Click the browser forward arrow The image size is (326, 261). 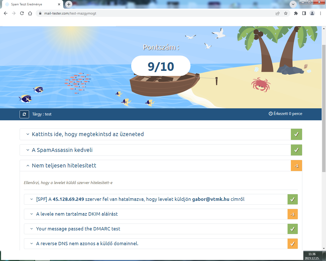click(x=14, y=13)
